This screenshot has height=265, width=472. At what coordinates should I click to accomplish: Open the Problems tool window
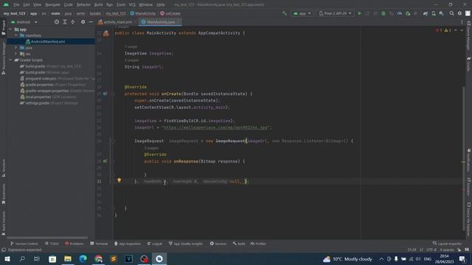click(74, 244)
